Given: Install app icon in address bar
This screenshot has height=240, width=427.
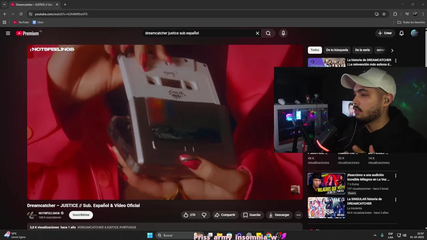Looking at the screenshot, I should pyautogui.click(x=377, y=14).
